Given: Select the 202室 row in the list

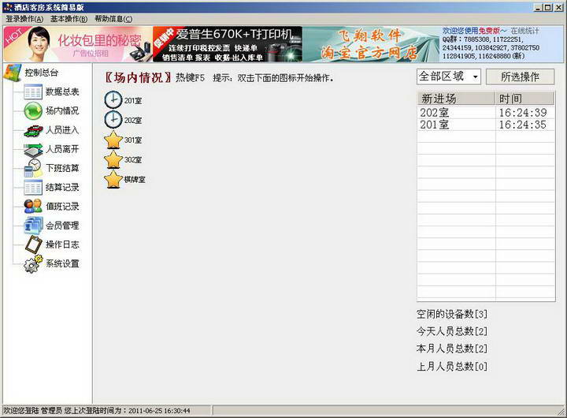Looking at the screenshot, I should click(486, 113).
